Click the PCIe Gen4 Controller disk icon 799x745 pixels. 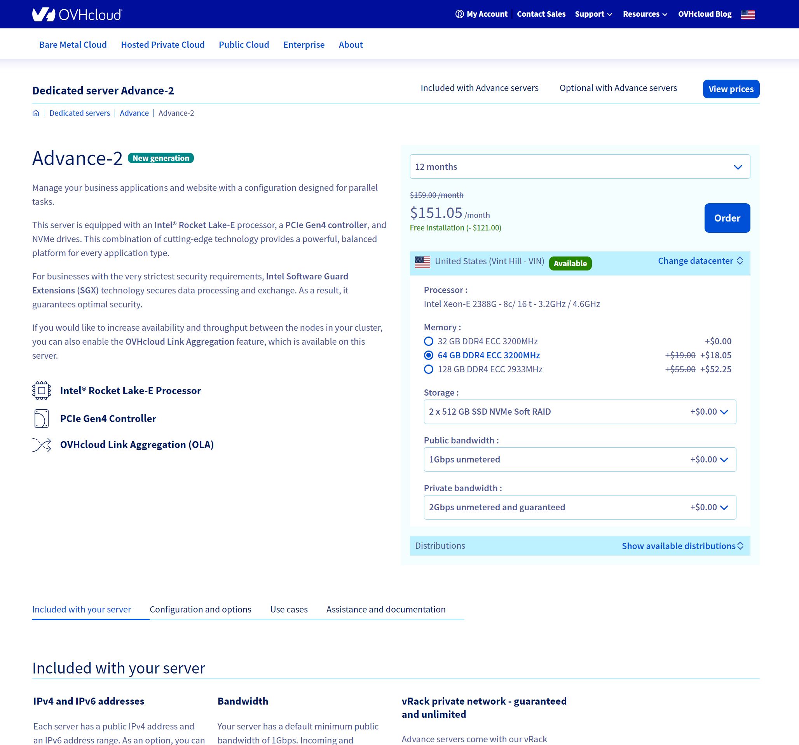tap(42, 418)
